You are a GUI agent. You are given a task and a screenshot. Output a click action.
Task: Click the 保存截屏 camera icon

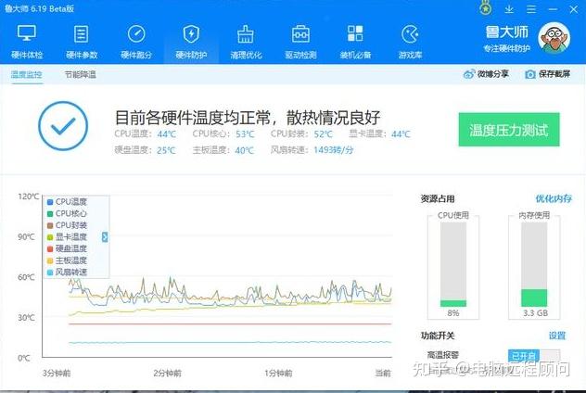(530, 74)
